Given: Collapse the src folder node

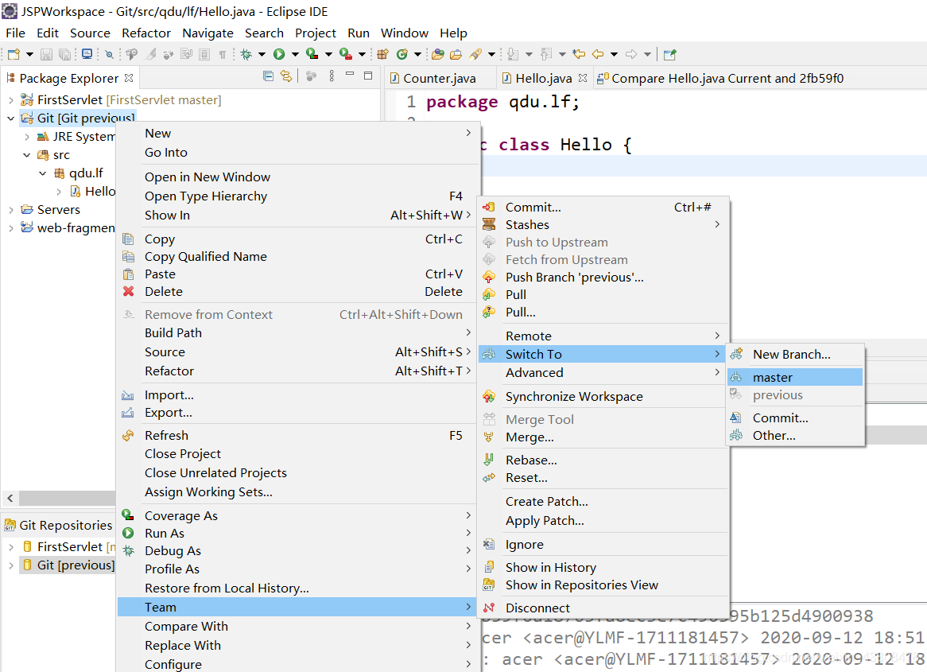Looking at the screenshot, I should (x=27, y=155).
